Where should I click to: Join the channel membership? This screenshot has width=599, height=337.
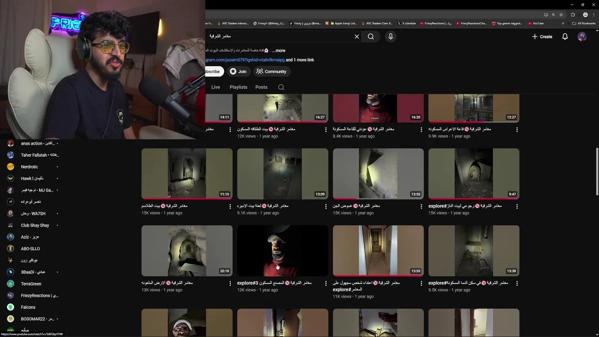[x=238, y=72]
